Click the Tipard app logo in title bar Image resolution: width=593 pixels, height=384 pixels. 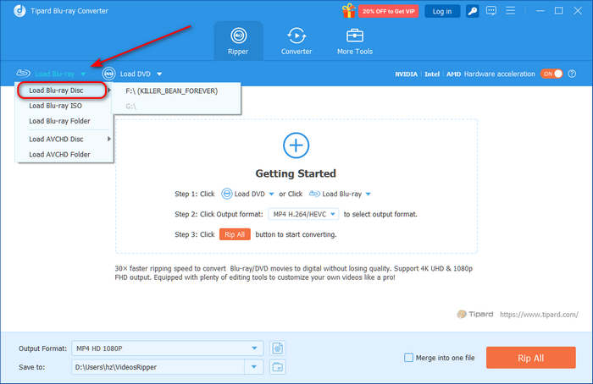[x=19, y=11]
